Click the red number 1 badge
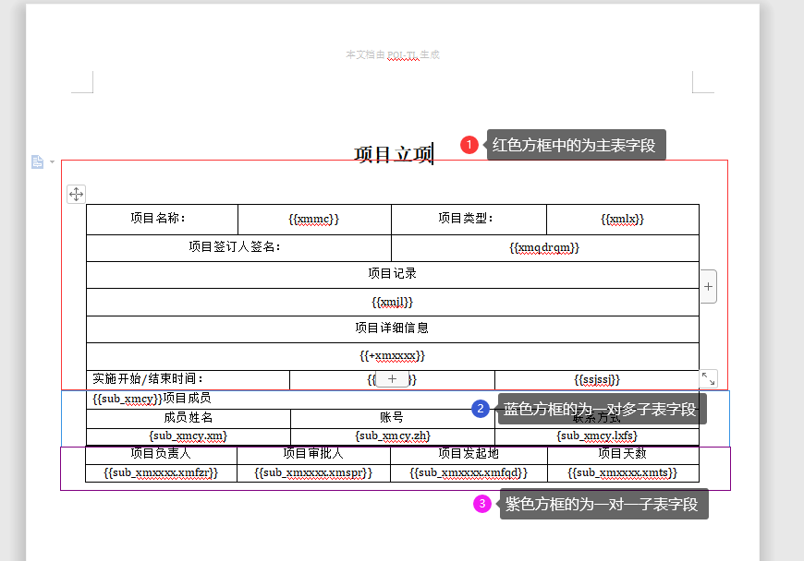Viewport: 804px width, 561px height. tap(469, 145)
